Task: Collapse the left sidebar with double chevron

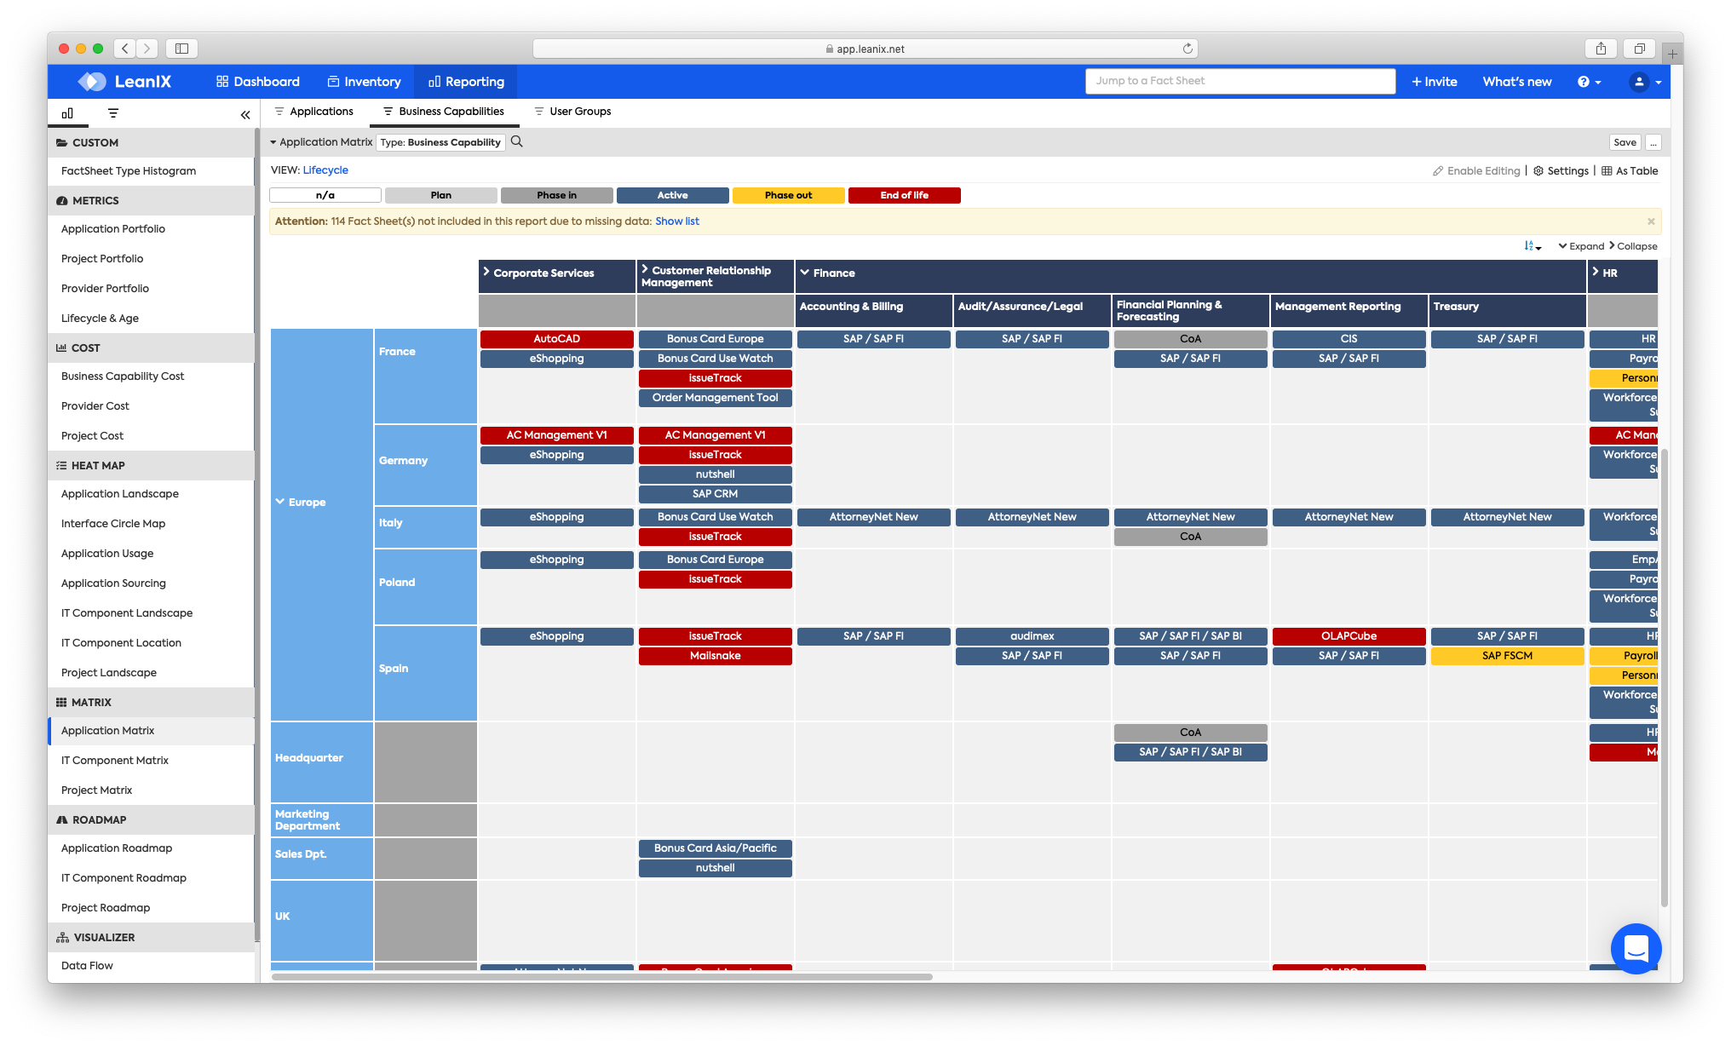Action: [245, 114]
